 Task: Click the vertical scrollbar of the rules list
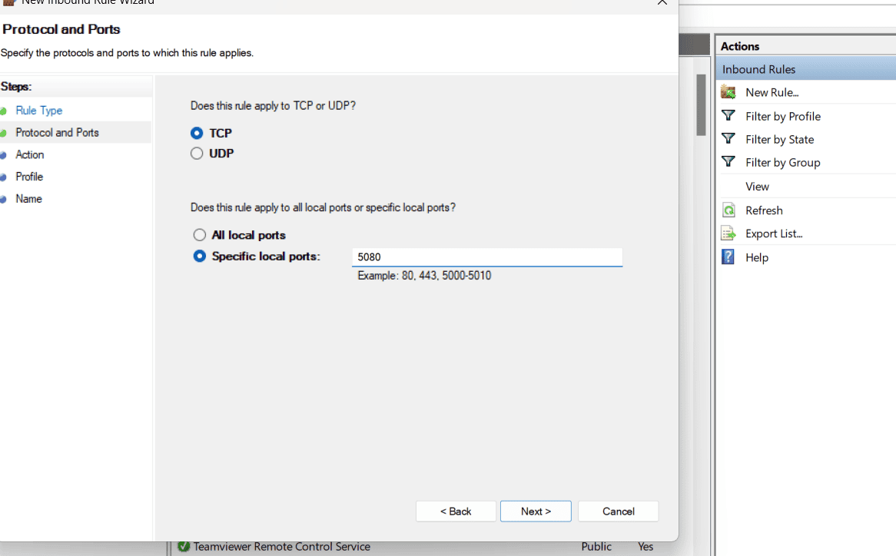tap(701, 104)
